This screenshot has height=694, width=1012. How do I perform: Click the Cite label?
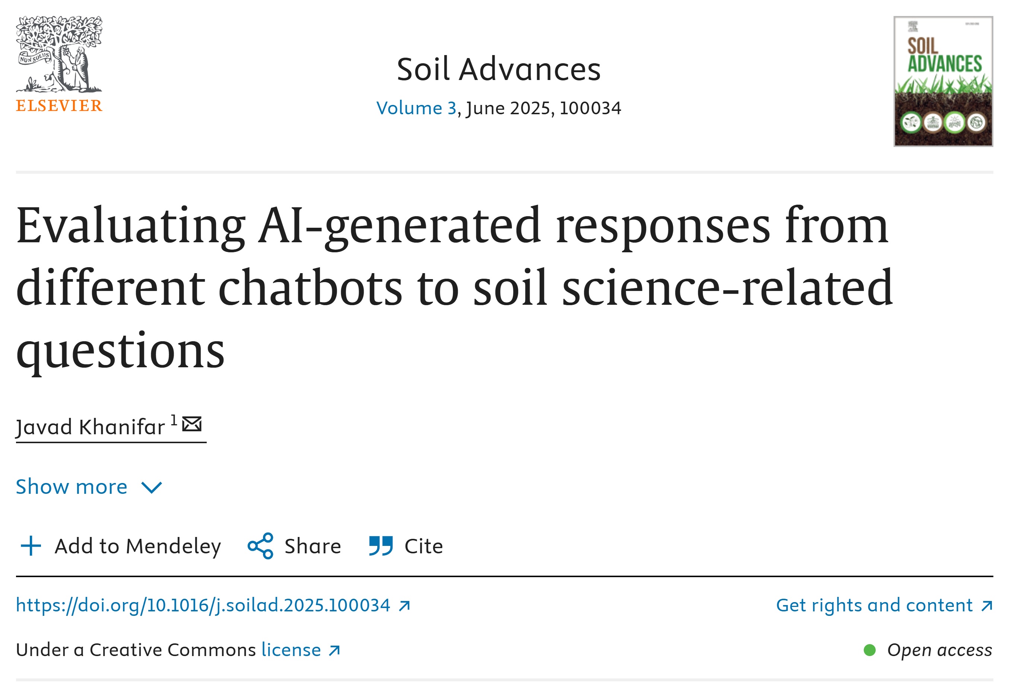pyautogui.click(x=424, y=546)
